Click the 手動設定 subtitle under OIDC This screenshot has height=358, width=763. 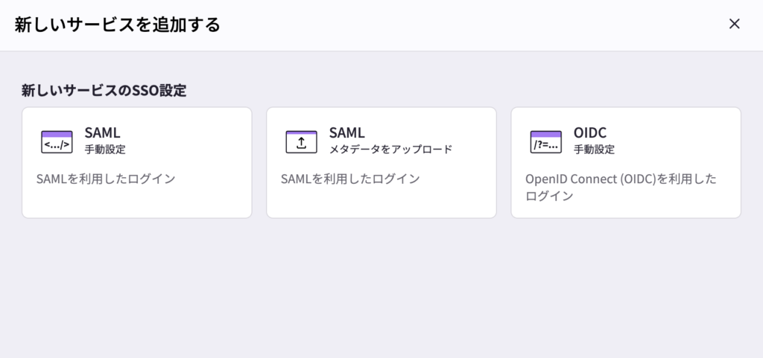[594, 149]
